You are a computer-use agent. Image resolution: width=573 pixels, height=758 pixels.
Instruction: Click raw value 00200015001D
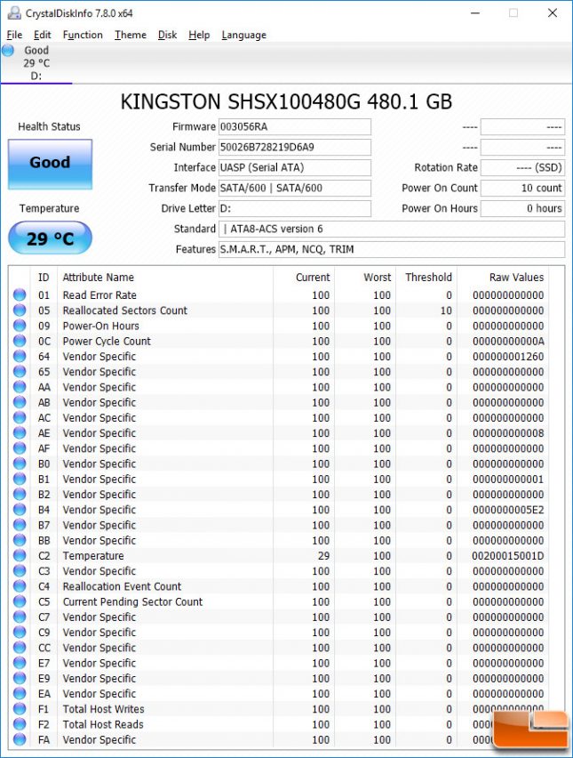pos(508,556)
